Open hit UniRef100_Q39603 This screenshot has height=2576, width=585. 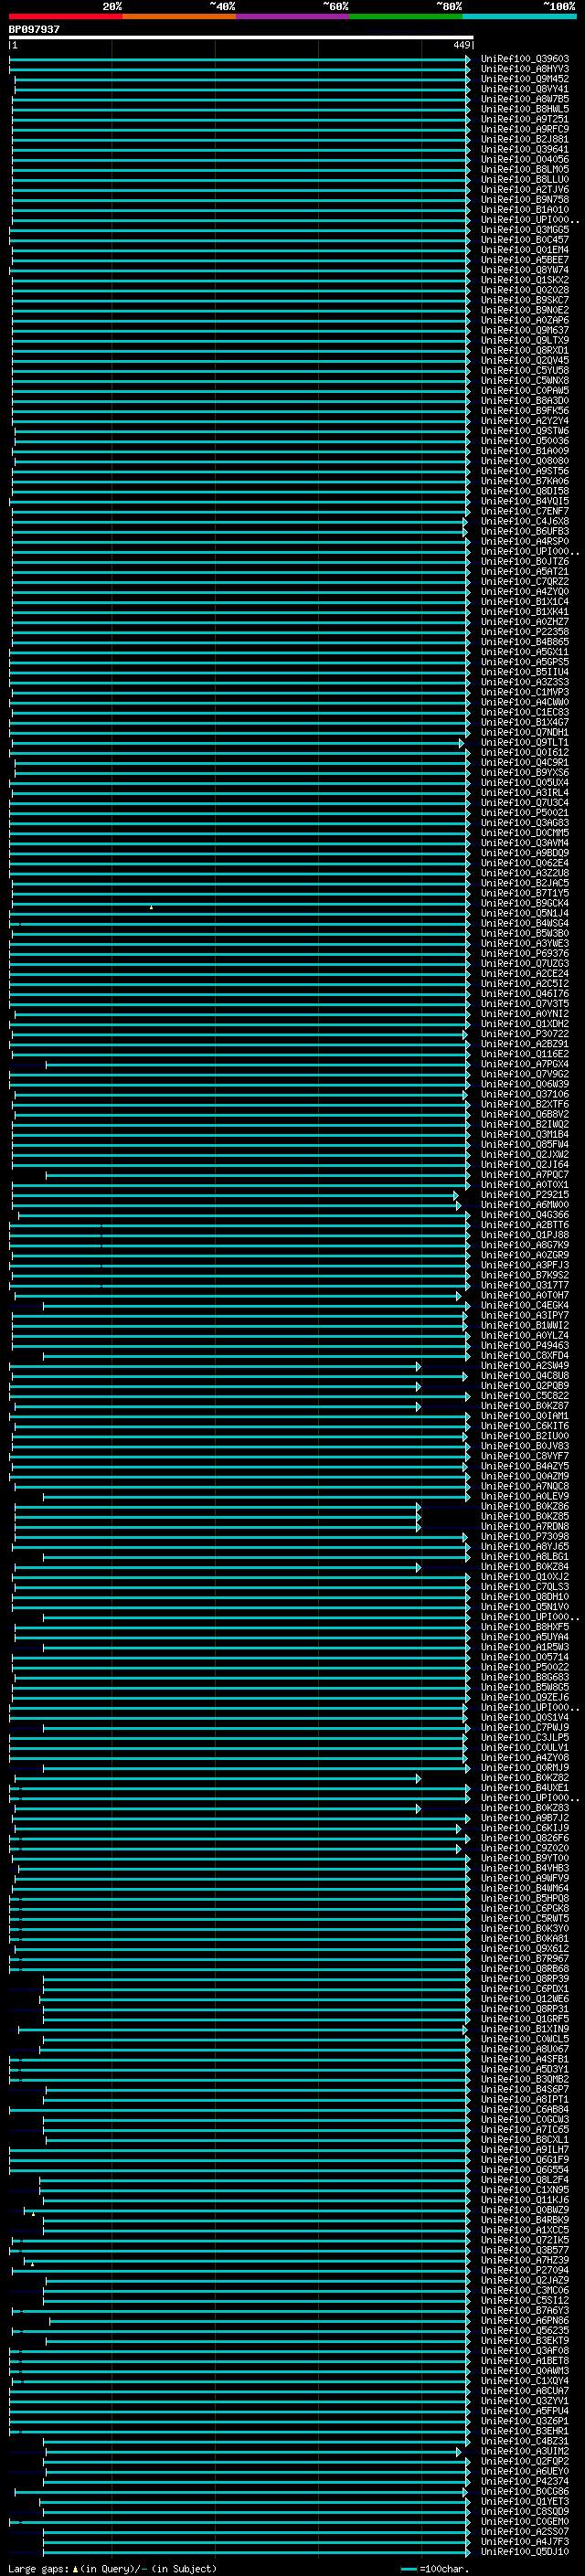point(525,59)
